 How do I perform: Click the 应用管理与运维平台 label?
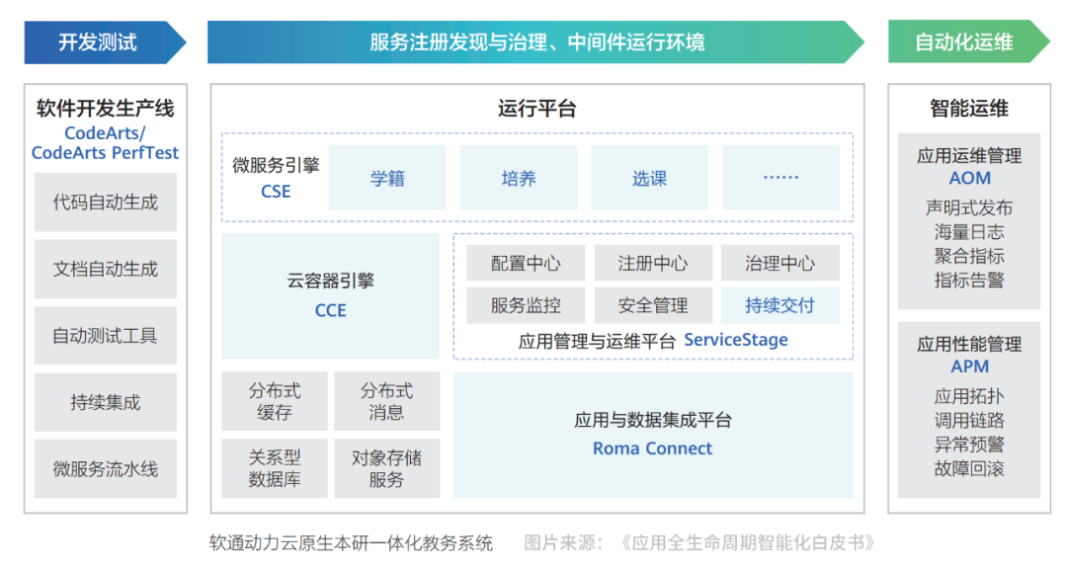tap(597, 340)
